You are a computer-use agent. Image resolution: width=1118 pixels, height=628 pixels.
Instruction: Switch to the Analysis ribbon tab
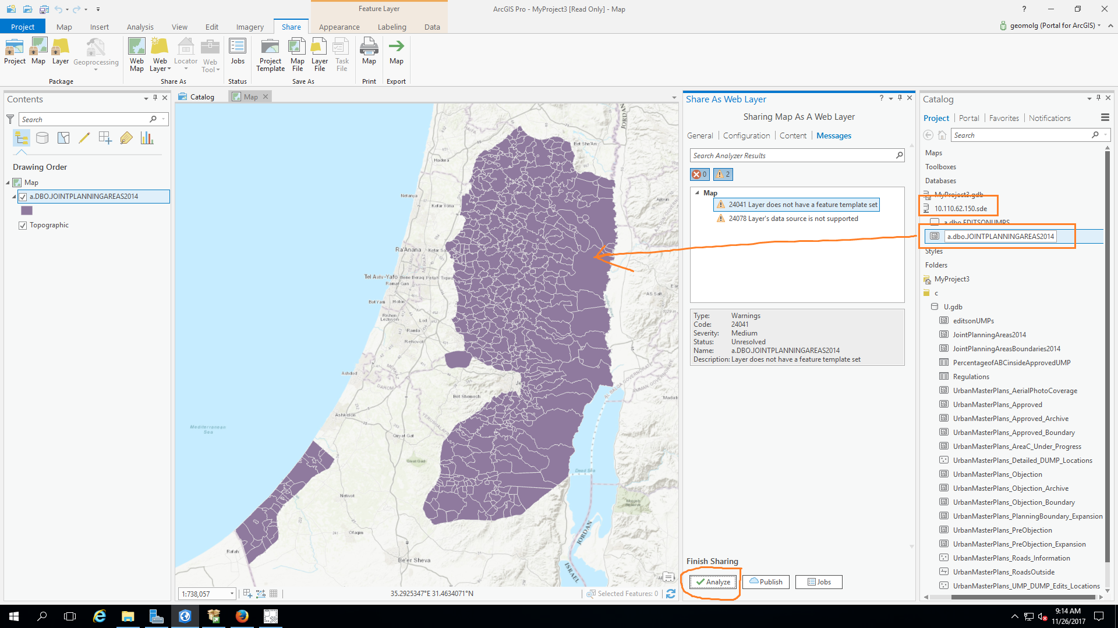[140, 27]
